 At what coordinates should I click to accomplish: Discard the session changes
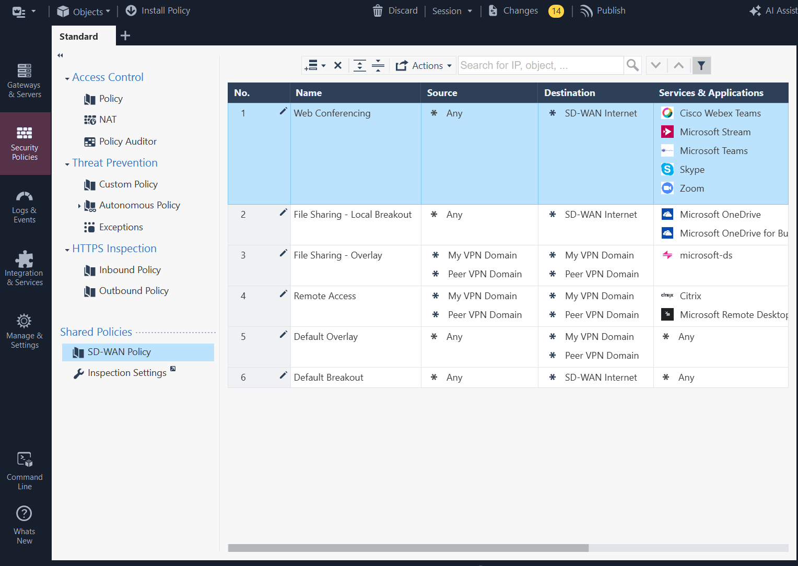point(395,10)
